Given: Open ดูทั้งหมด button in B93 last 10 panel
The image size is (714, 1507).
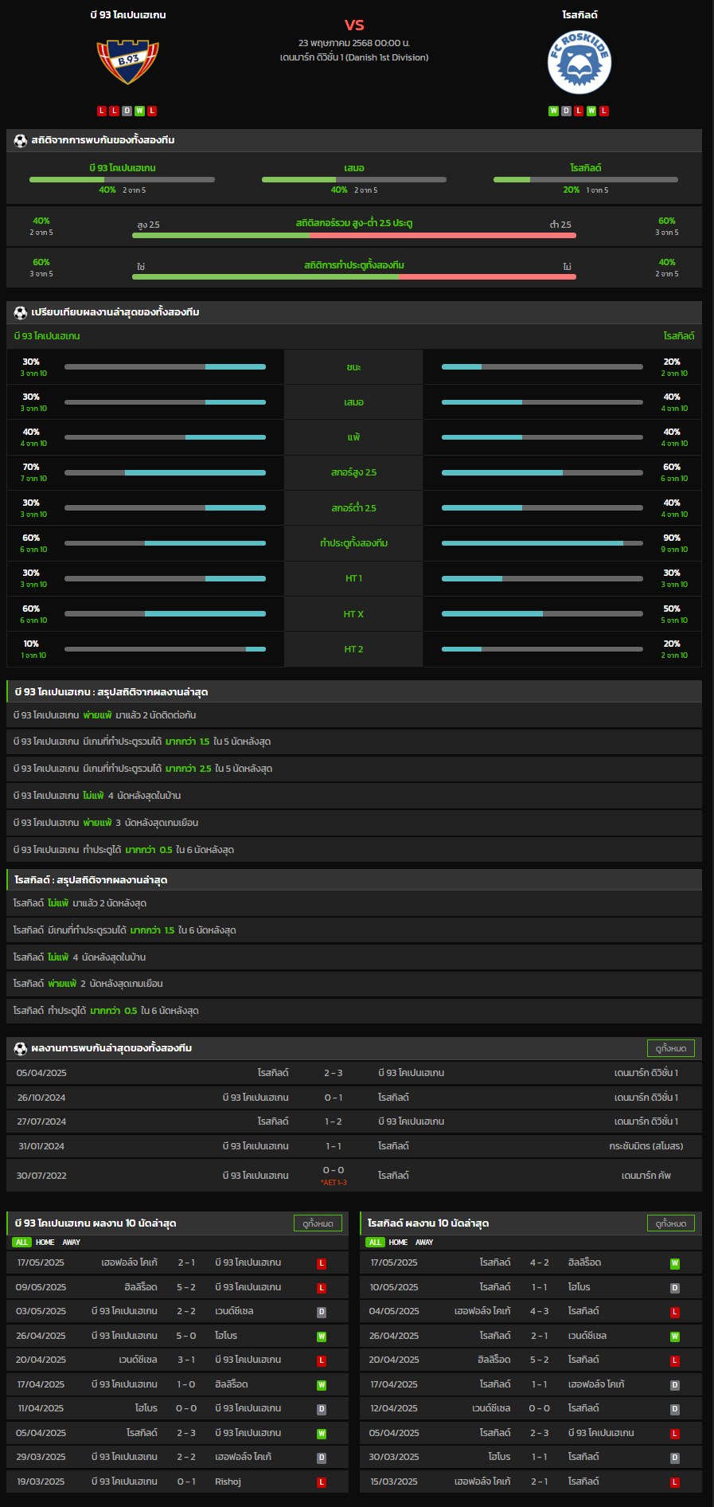Looking at the screenshot, I should [x=318, y=1223].
